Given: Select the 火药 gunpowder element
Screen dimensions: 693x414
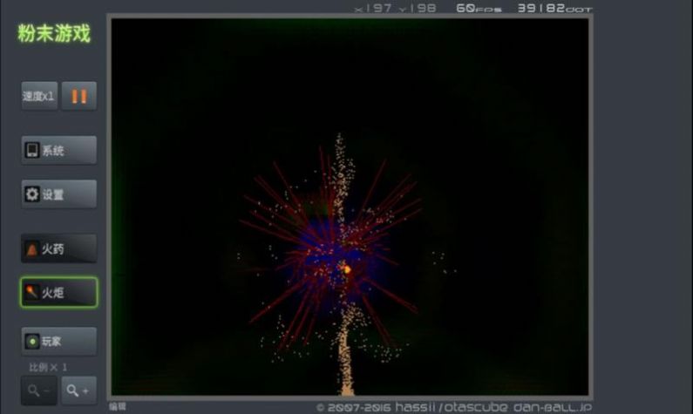Looking at the screenshot, I should tap(58, 249).
